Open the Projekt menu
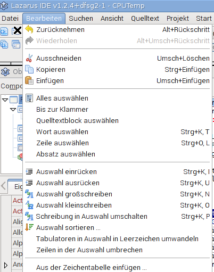The image size is (214, 272). pyautogui.click(x=178, y=19)
